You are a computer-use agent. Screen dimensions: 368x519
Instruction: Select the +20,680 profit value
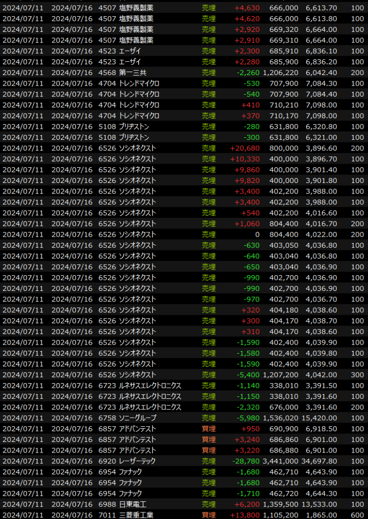point(245,148)
